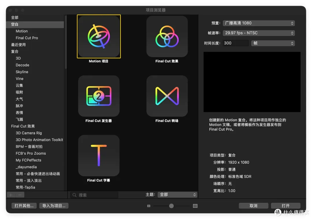Click the small thumbnail size icon
The width and height of the screenshot is (312, 219).
tap(149, 206)
